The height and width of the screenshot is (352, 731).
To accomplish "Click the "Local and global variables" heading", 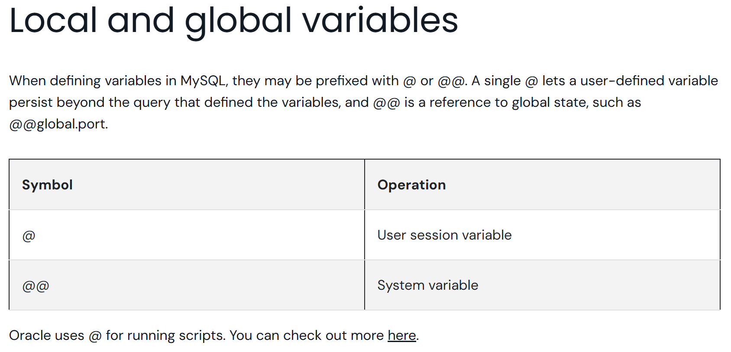I will [x=233, y=20].
